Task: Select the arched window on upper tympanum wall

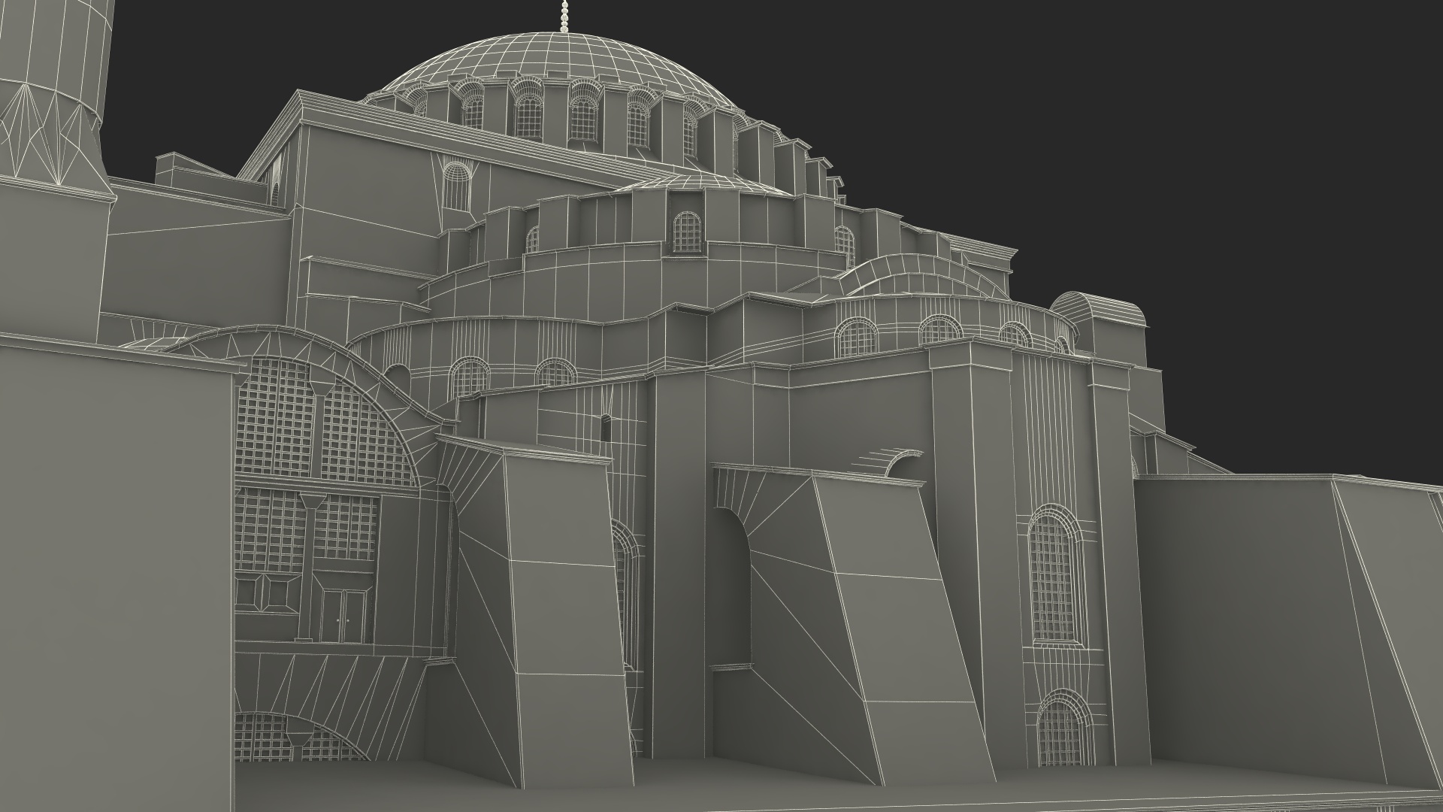Action: pyautogui.click(x=456, y=185)
